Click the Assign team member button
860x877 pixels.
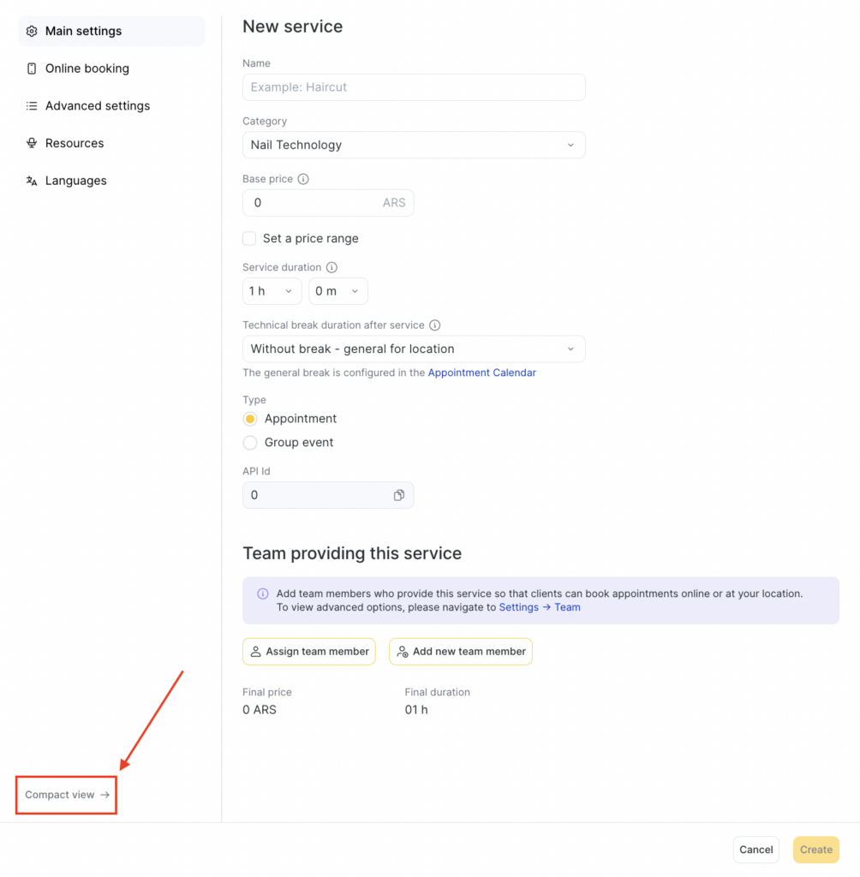coord(310,652)
